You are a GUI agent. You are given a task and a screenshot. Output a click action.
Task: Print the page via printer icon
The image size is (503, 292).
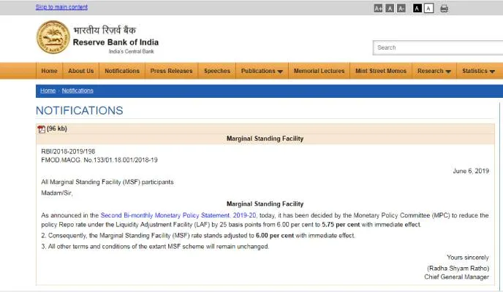coord(445,9)
